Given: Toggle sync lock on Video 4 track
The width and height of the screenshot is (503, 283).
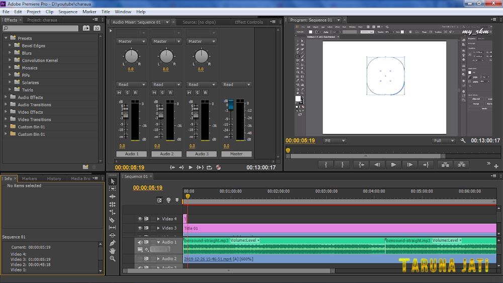Looking at the screenshot, I should pos(146,219).
